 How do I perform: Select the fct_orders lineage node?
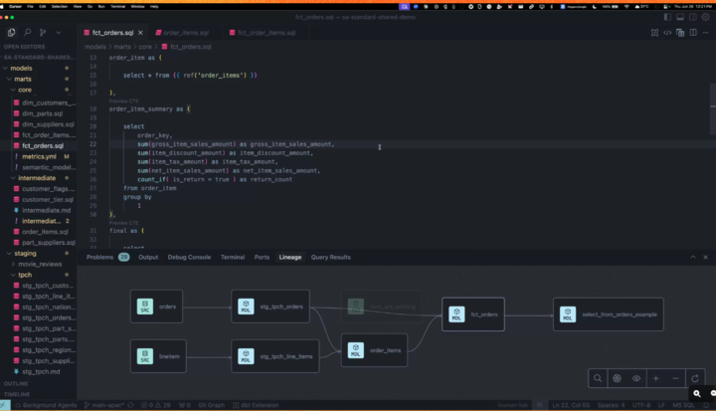[473, 314]
